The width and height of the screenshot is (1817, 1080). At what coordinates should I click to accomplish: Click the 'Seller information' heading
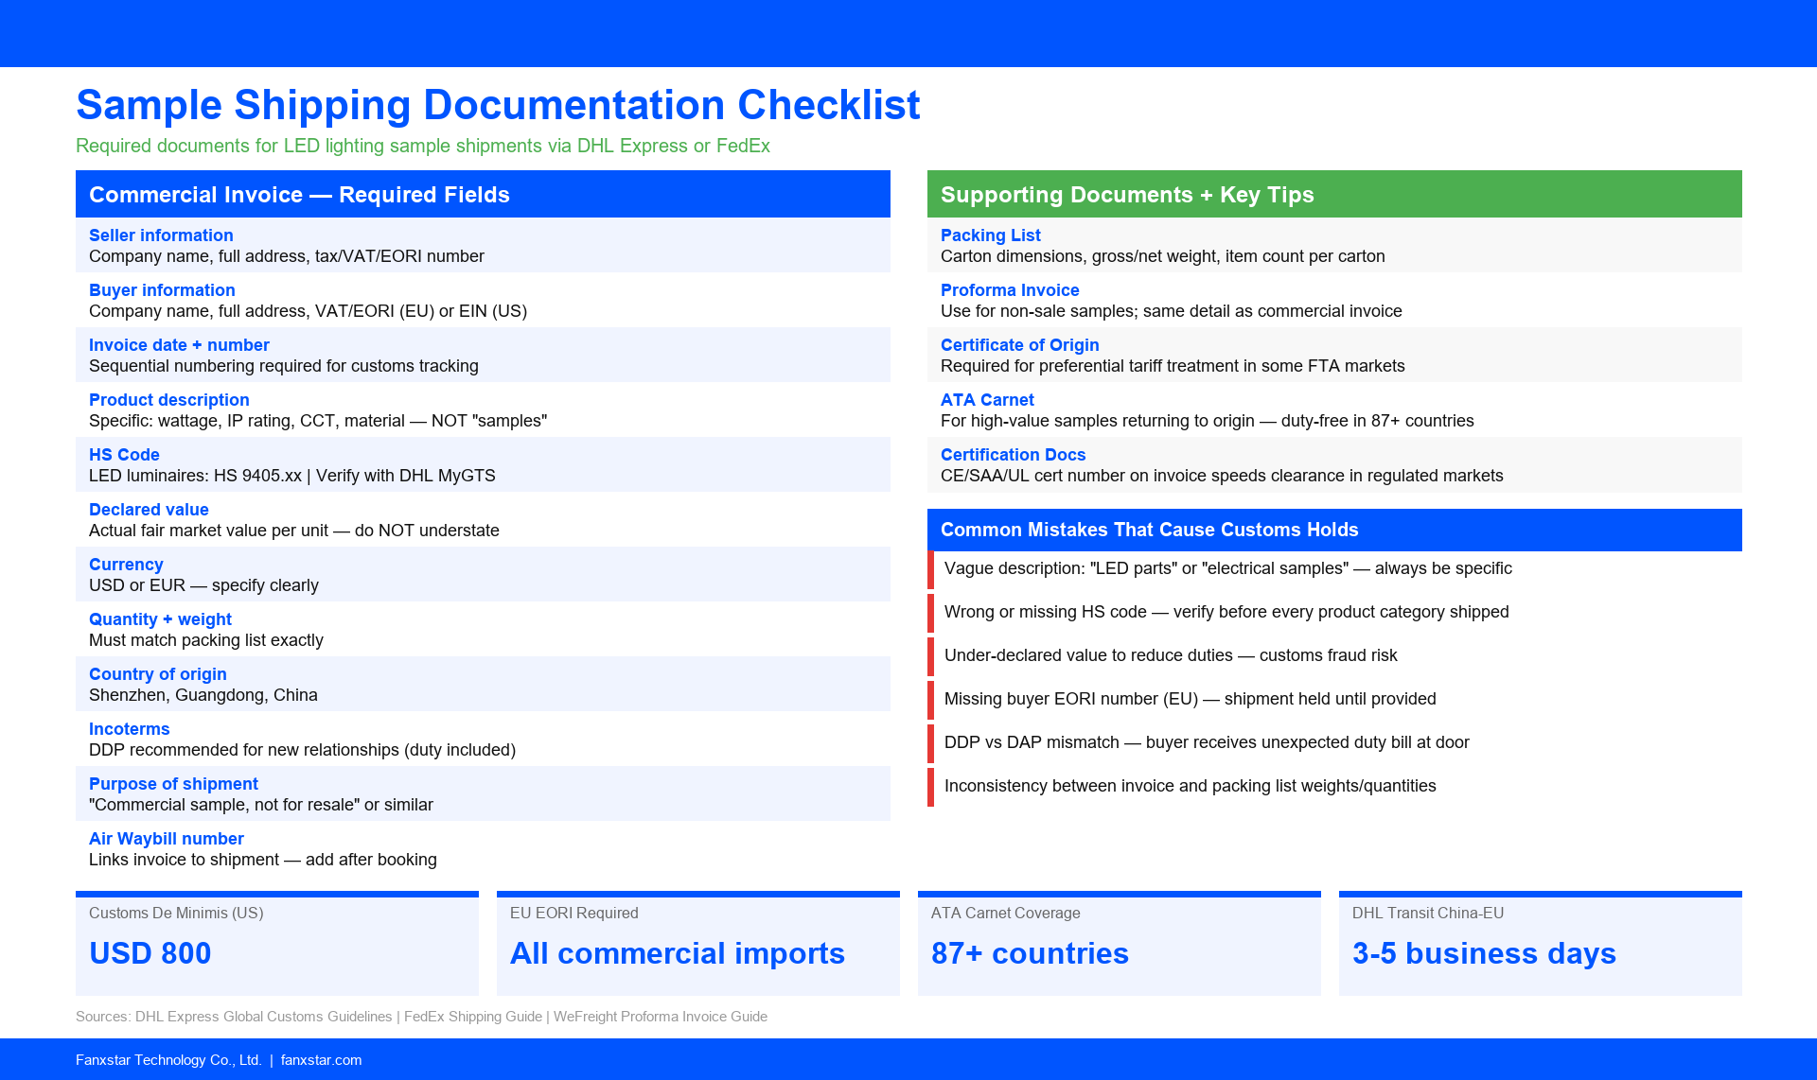(161, 235)
